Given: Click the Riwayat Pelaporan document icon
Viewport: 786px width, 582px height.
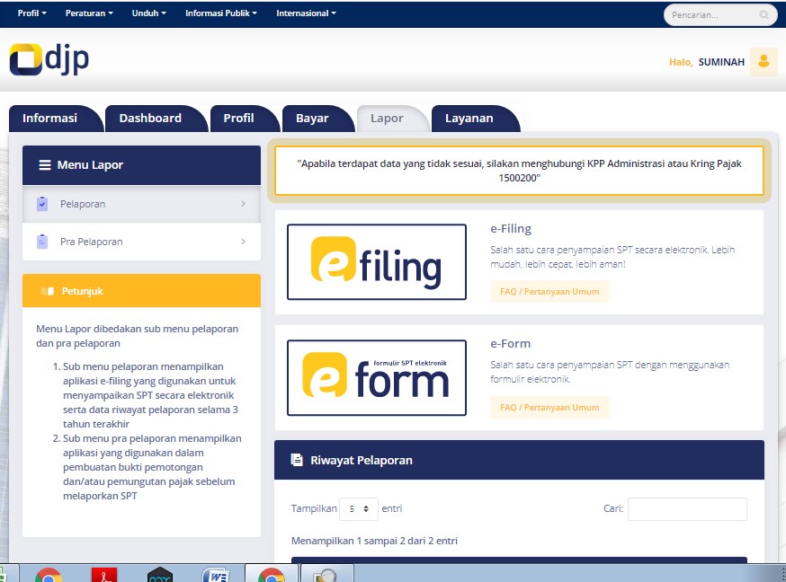Looking at the screenshot, I should (x=297, y=460).
